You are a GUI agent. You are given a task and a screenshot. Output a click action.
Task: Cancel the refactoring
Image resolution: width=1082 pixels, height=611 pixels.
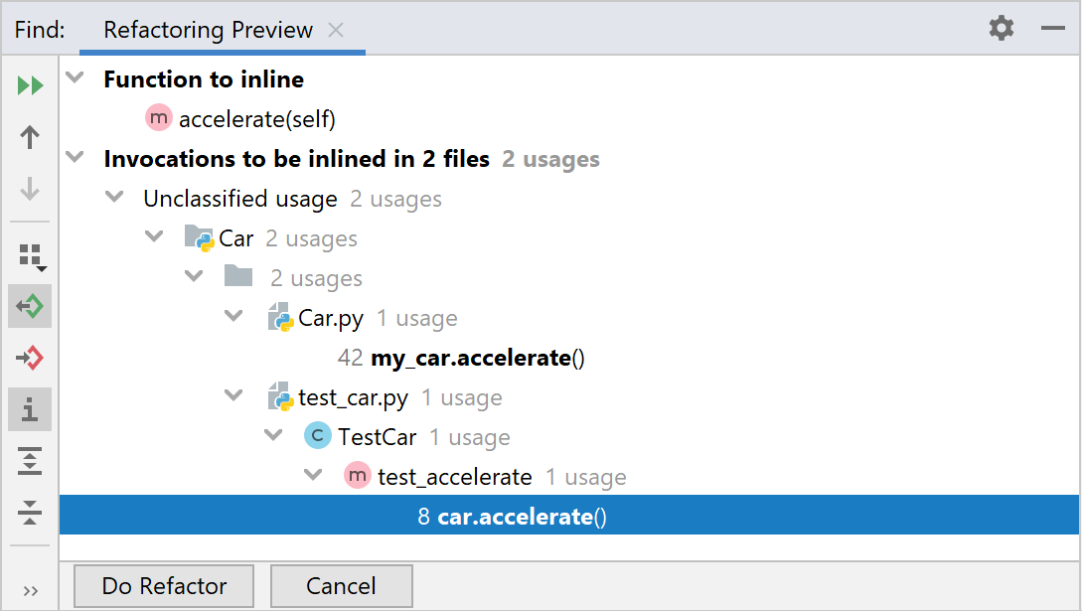click(341, 585)
